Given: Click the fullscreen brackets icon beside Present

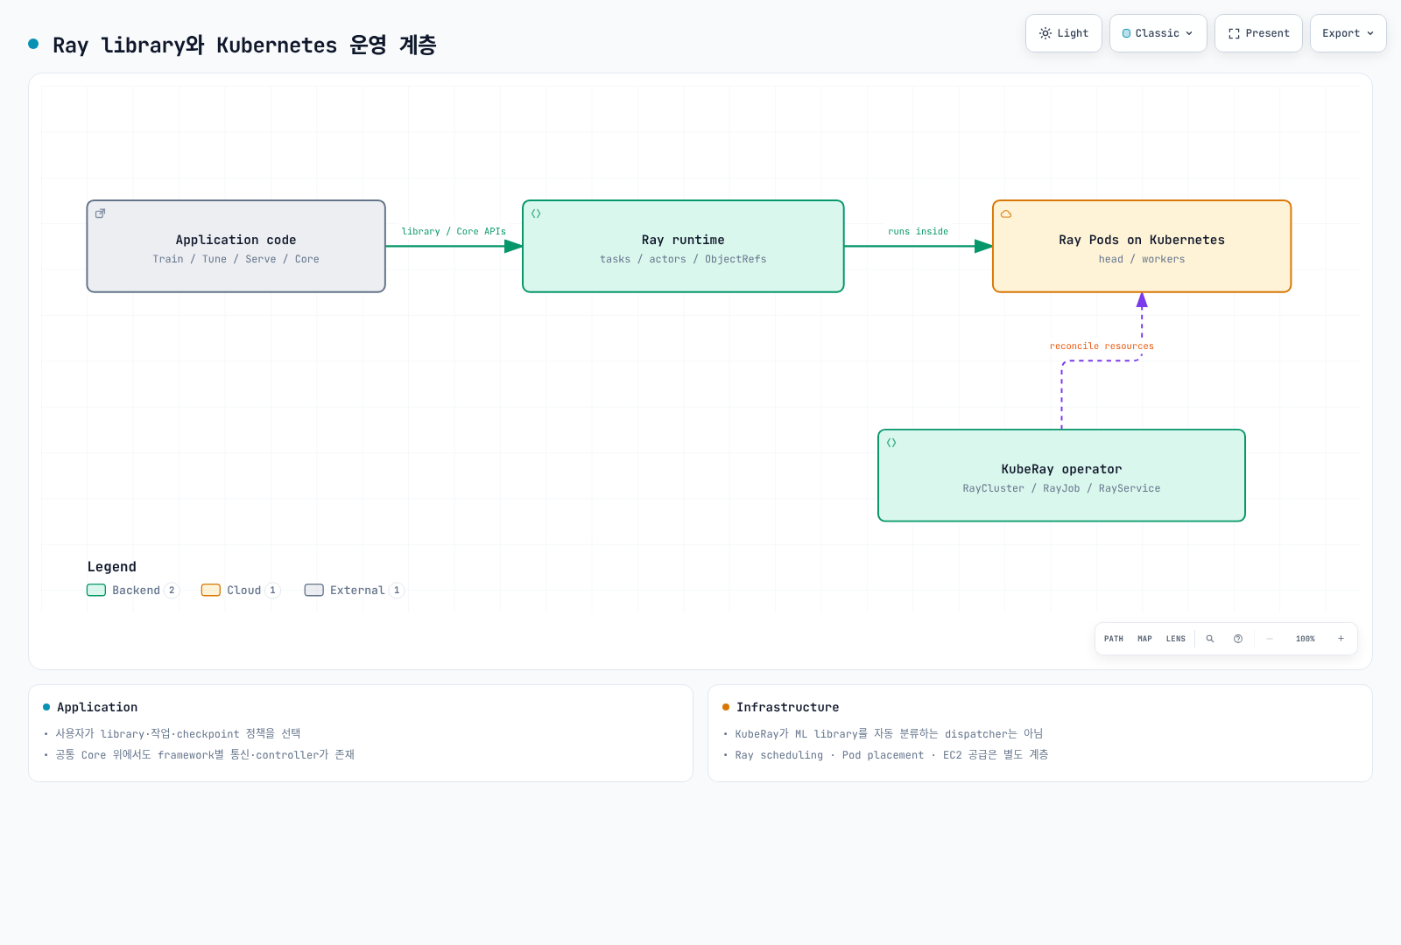Looking at the screenshot, I should click(x=1234, y=33).
